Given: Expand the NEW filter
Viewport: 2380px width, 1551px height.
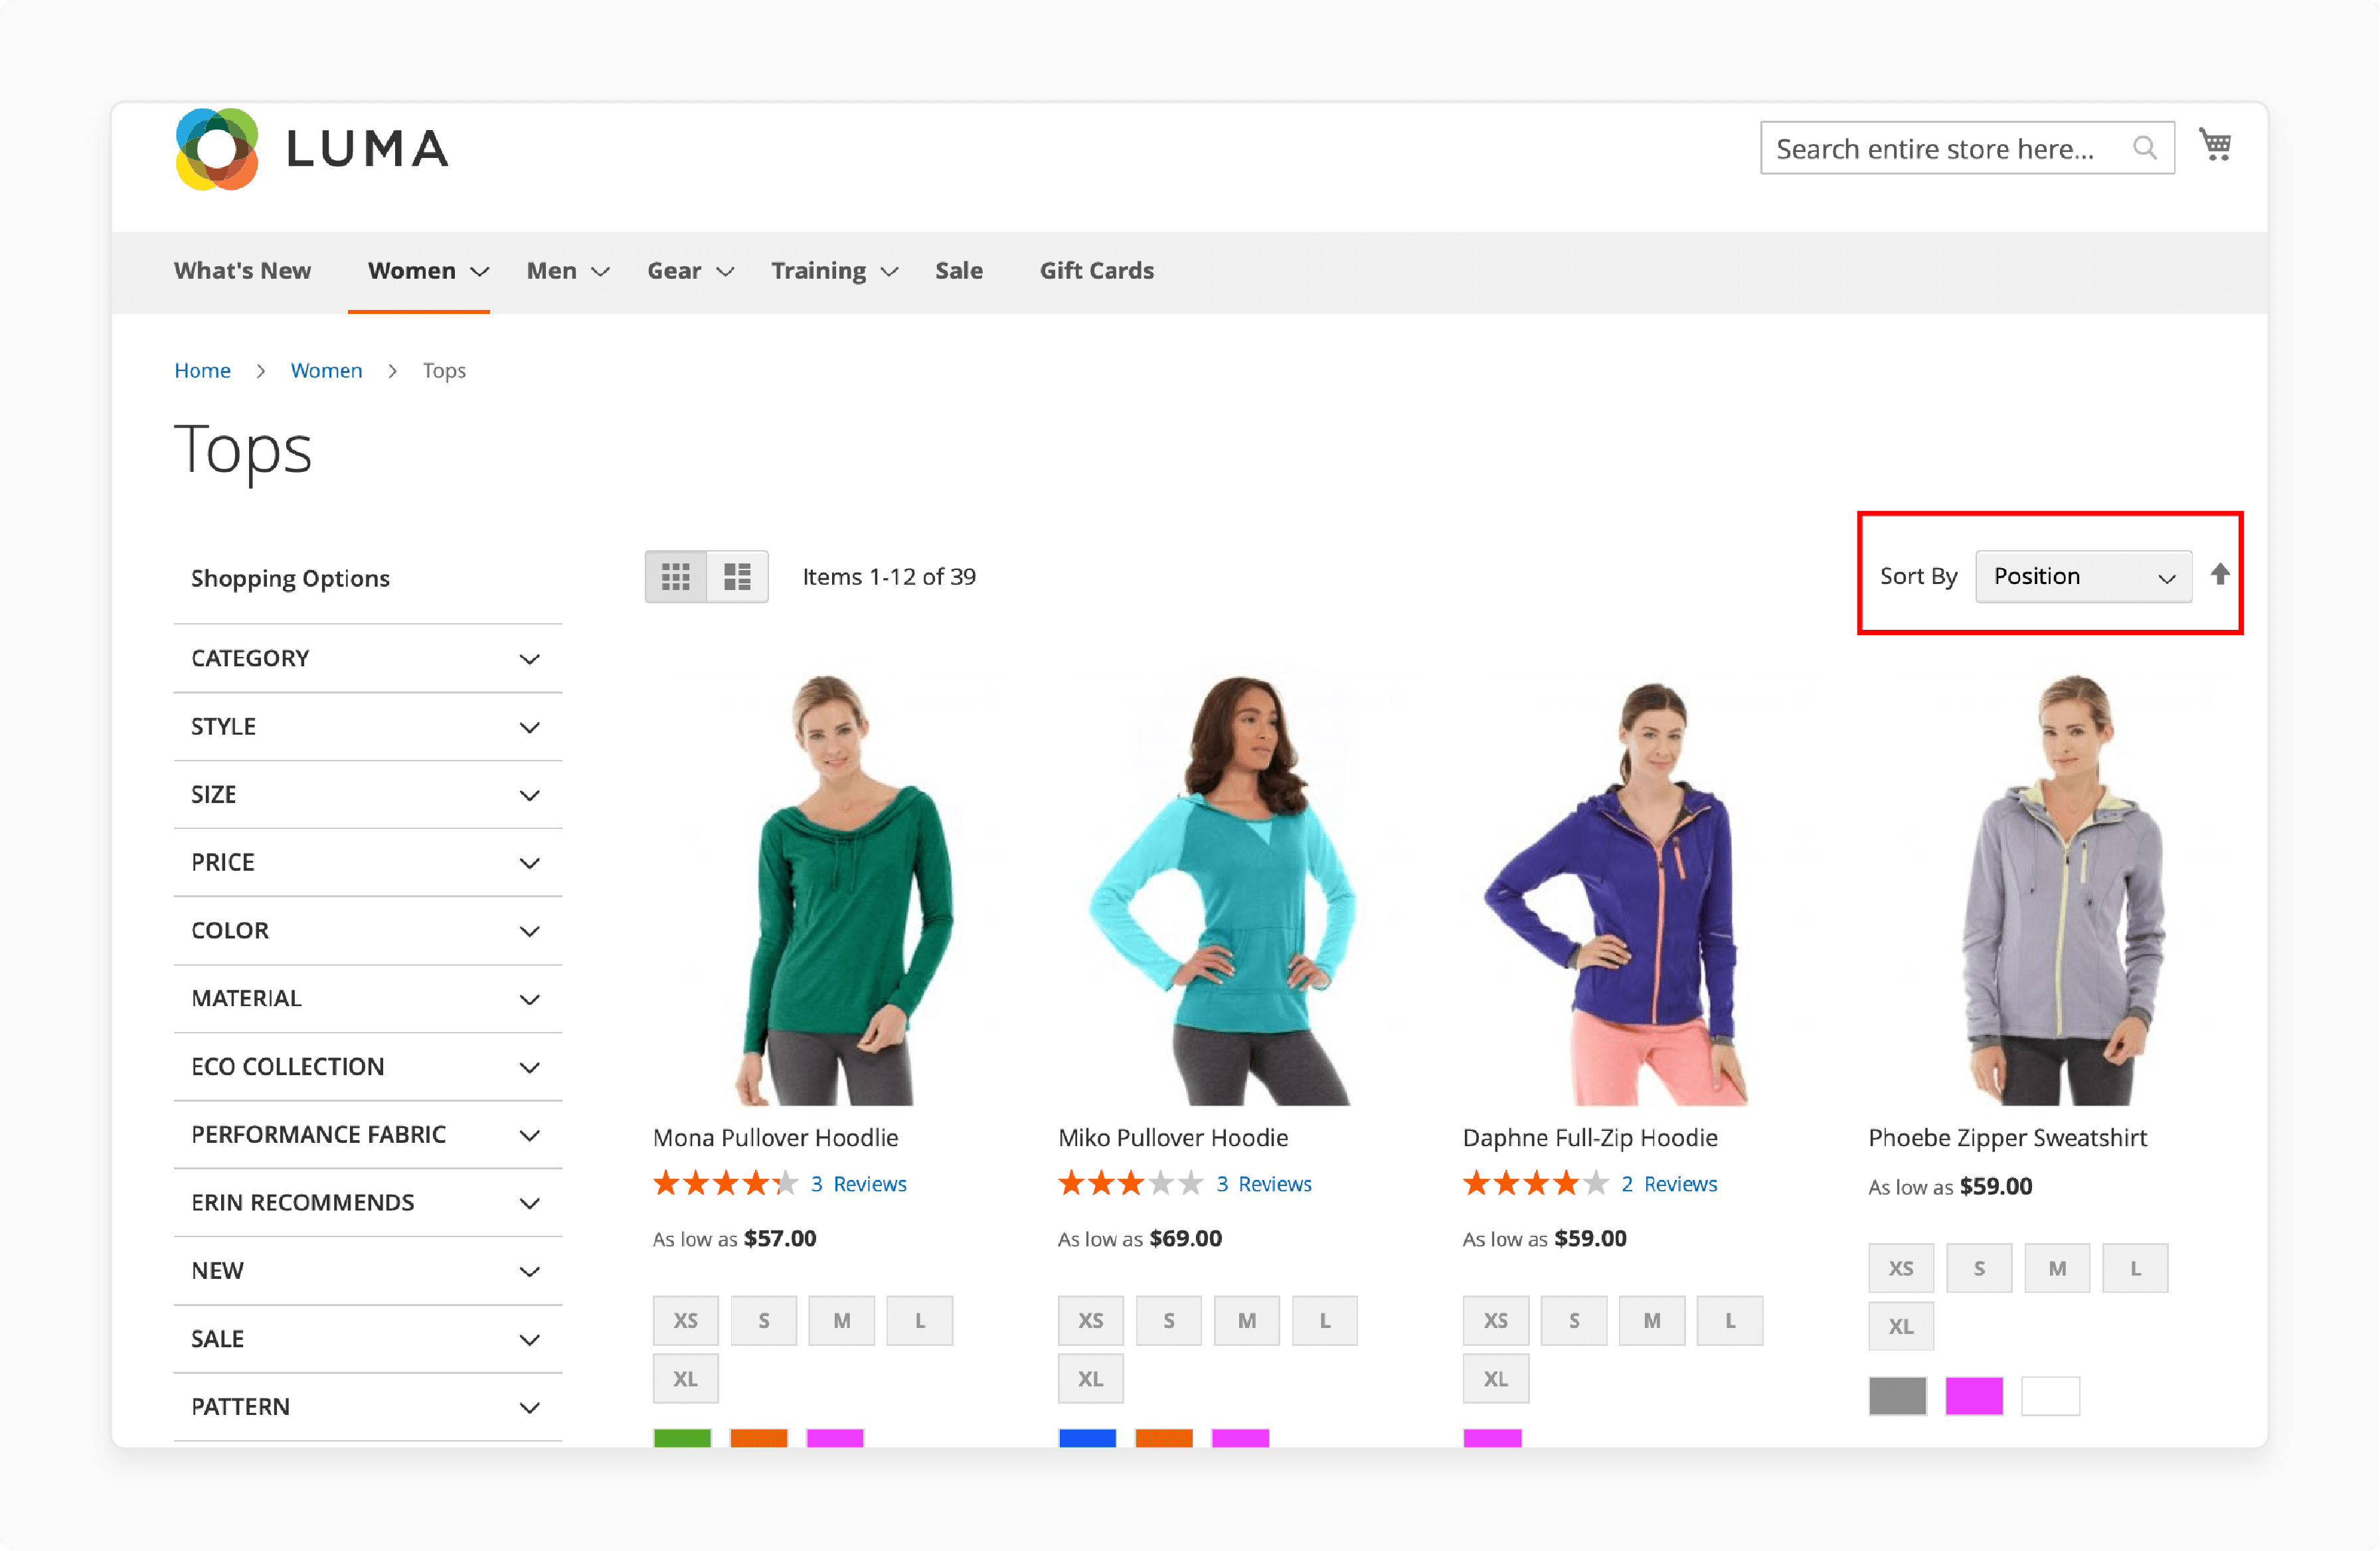Looking at the screenshot, I should tap(368, 1270).
